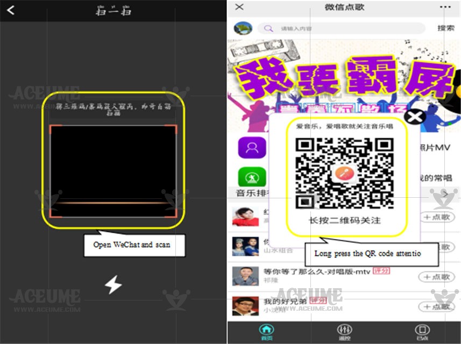This screenshot has height=344, width=461.
Task: Tap the green square icon below the purple one
Action: 252,177
